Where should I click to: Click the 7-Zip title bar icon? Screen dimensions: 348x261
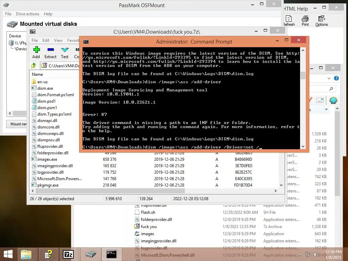pos(33,32)
